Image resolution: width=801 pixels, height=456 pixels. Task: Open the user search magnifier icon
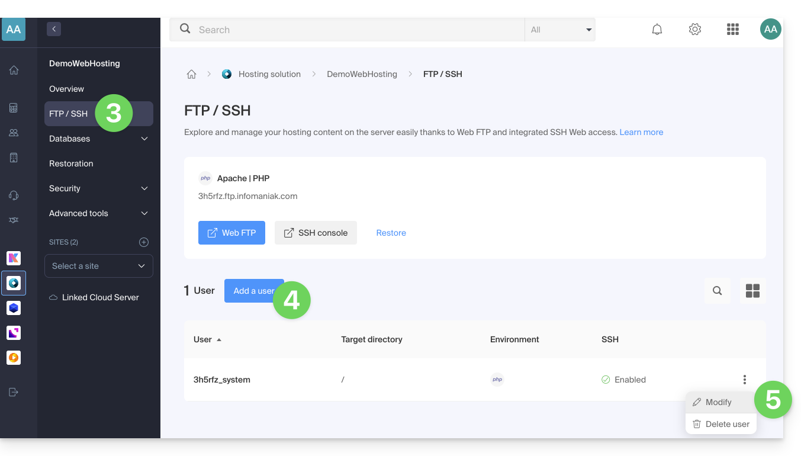point(717,291)
